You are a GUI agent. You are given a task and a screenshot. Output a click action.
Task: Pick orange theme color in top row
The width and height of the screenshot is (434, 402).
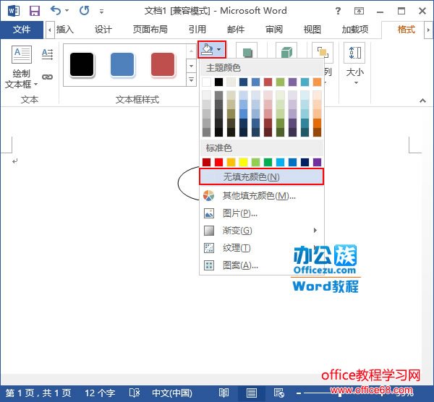(x=317, y=82)
